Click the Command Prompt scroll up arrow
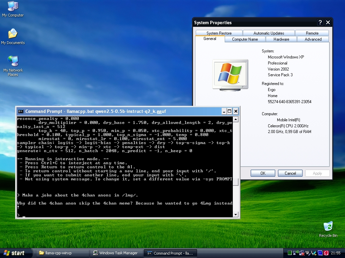Image resolution: width=345 pixels, height=258 pixels. click(x=236, y=119)
